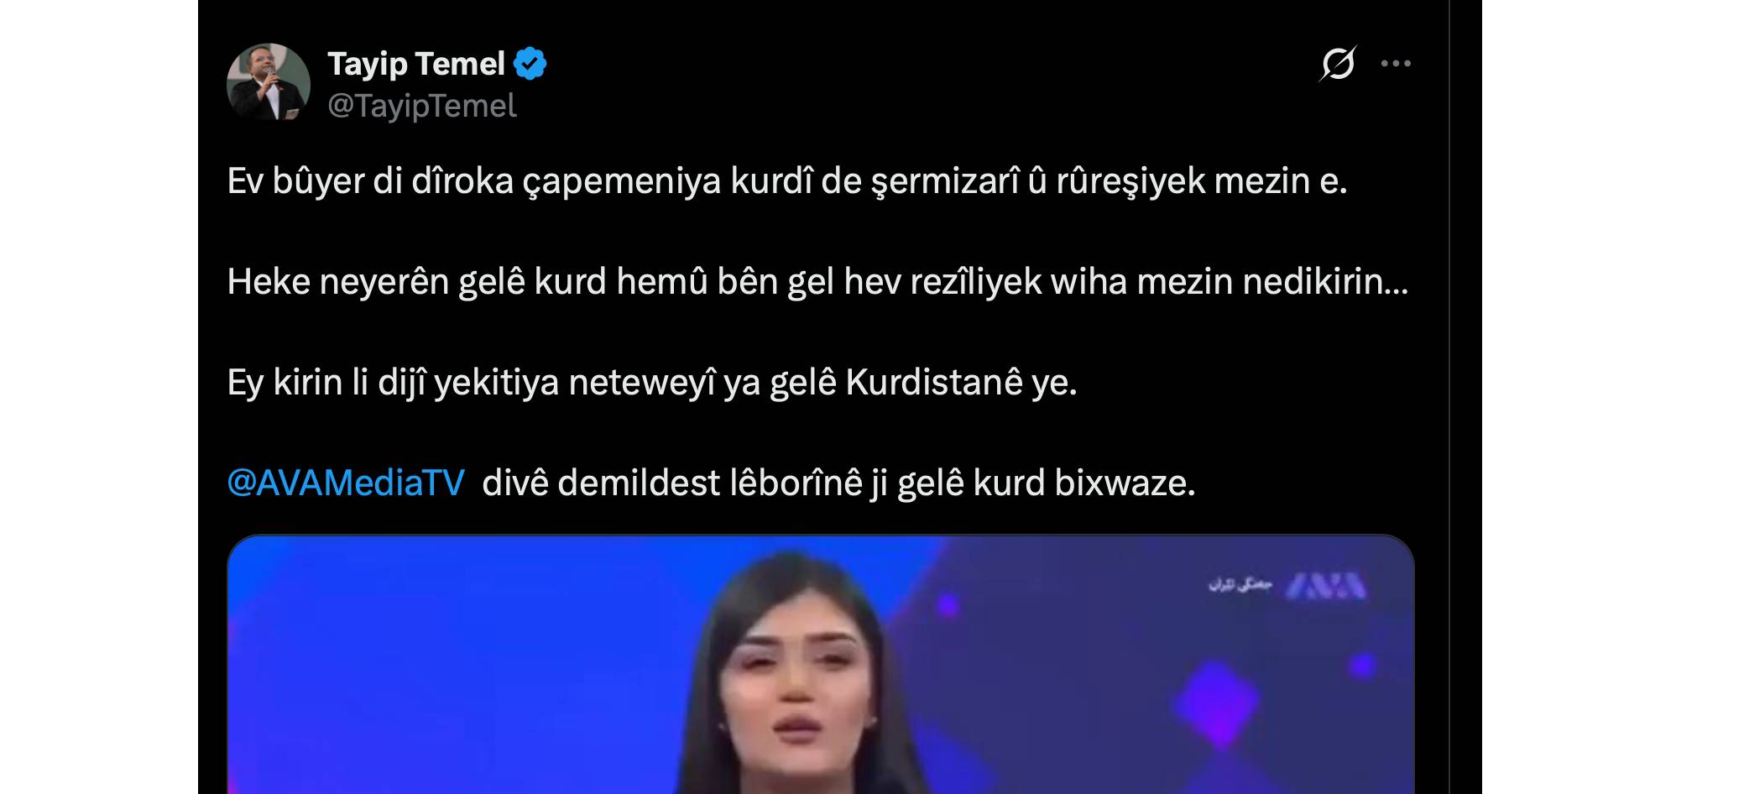Open Tayip Temel's profile avatar
Viewport: 1744px width, 794px height.
[269, 84]
